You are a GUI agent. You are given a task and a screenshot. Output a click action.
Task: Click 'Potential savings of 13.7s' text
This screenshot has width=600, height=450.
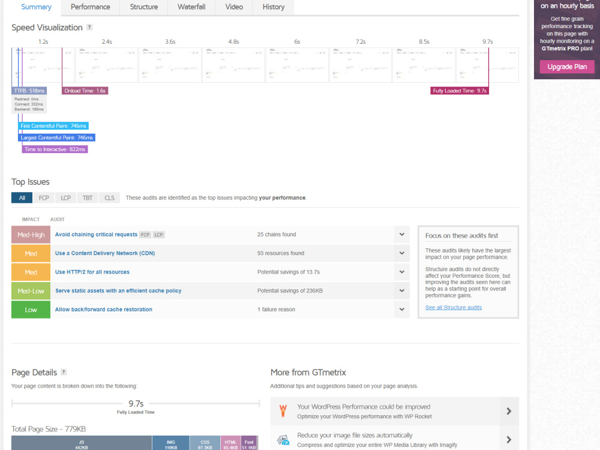tap(288, 272)
